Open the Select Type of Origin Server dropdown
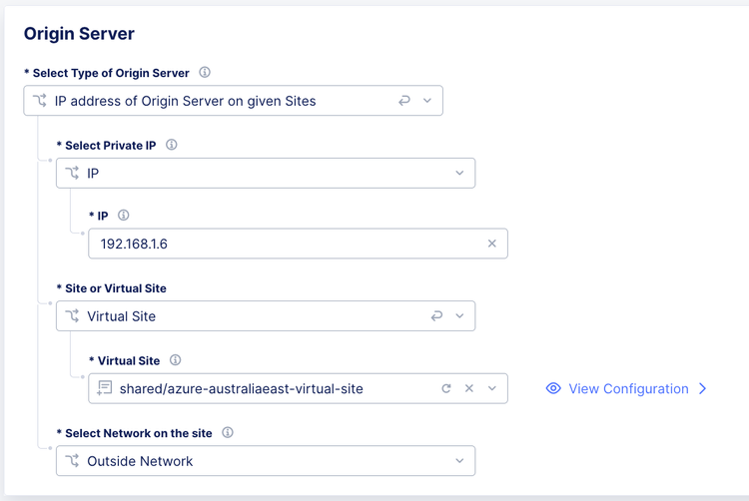The image size is (749, 501). [427, 101]
